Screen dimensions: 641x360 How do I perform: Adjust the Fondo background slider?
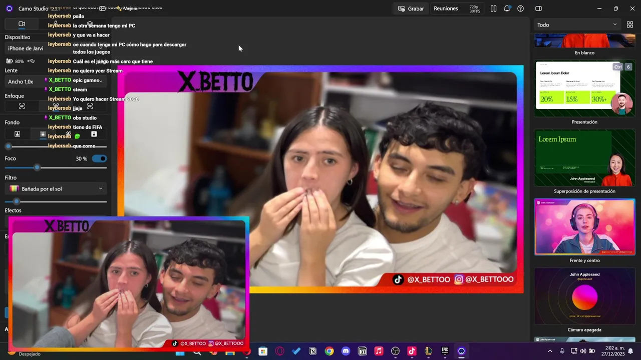(x=56, y=146)
